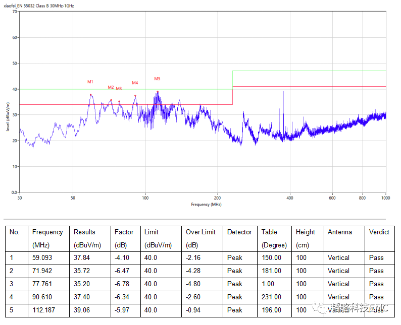Image resolution: width=401 pixels, height=325 pixels.
Task: Click the M3 marker near 77 MHz
Action: 119,89
